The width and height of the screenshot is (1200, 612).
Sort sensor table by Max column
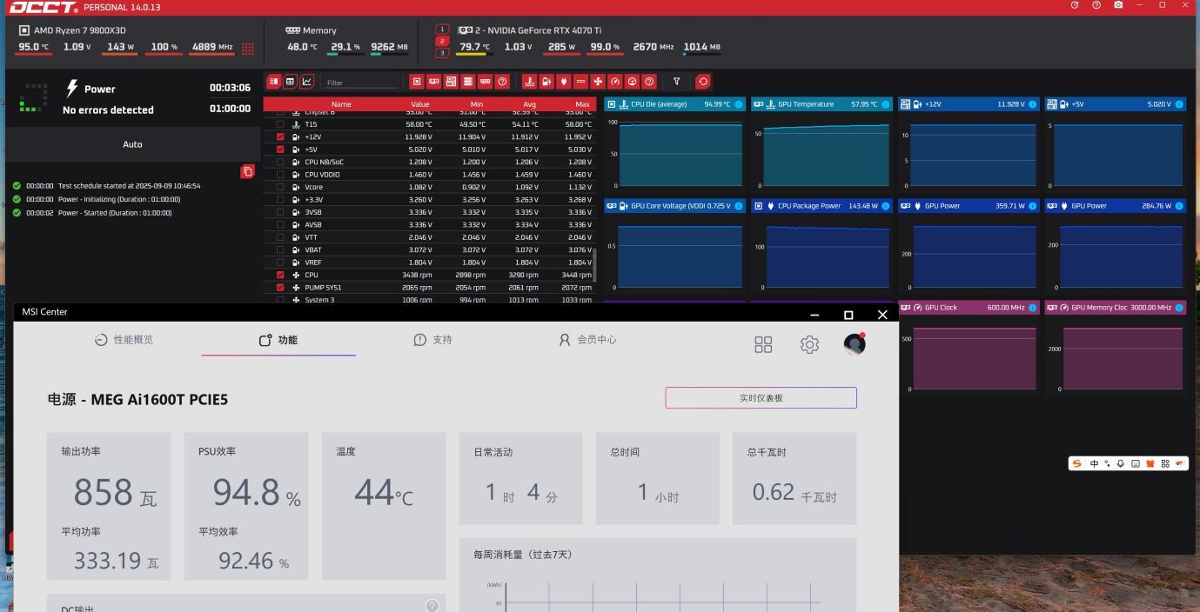583,104
